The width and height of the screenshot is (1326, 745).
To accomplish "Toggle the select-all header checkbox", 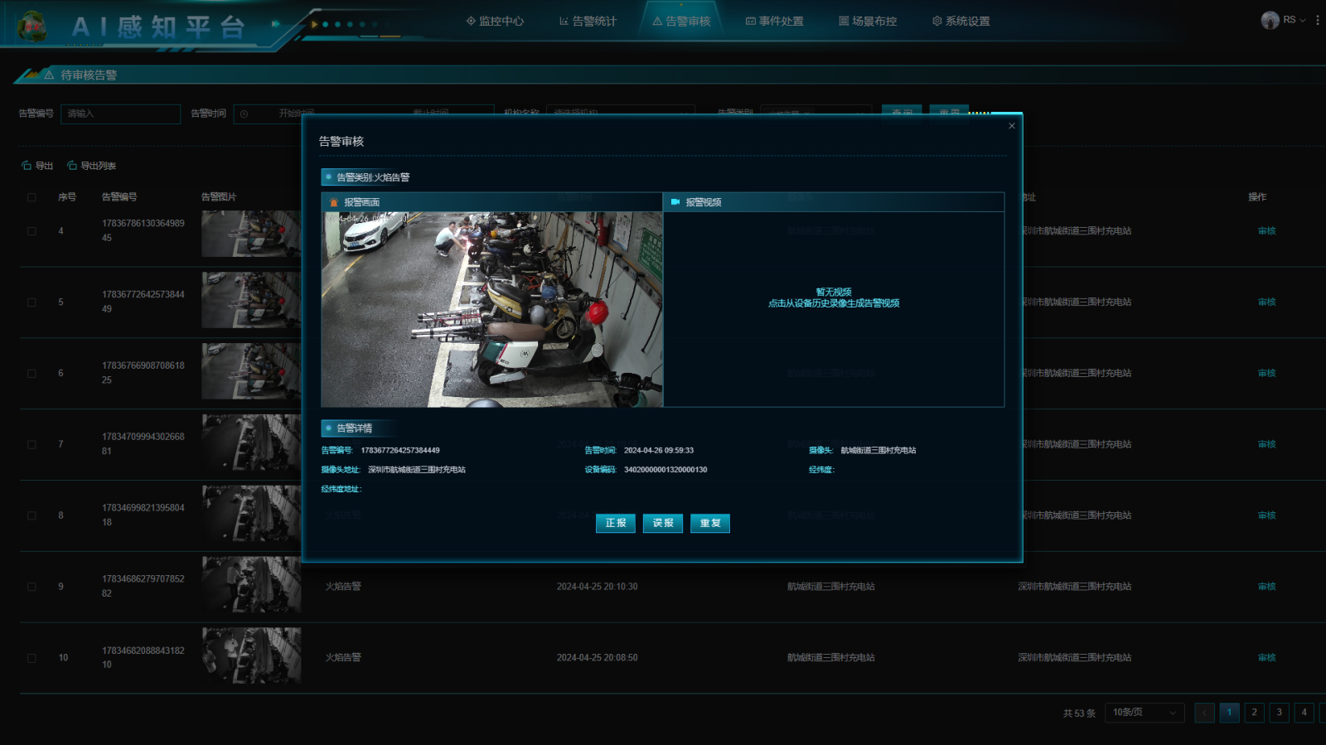I will point(31,197).
